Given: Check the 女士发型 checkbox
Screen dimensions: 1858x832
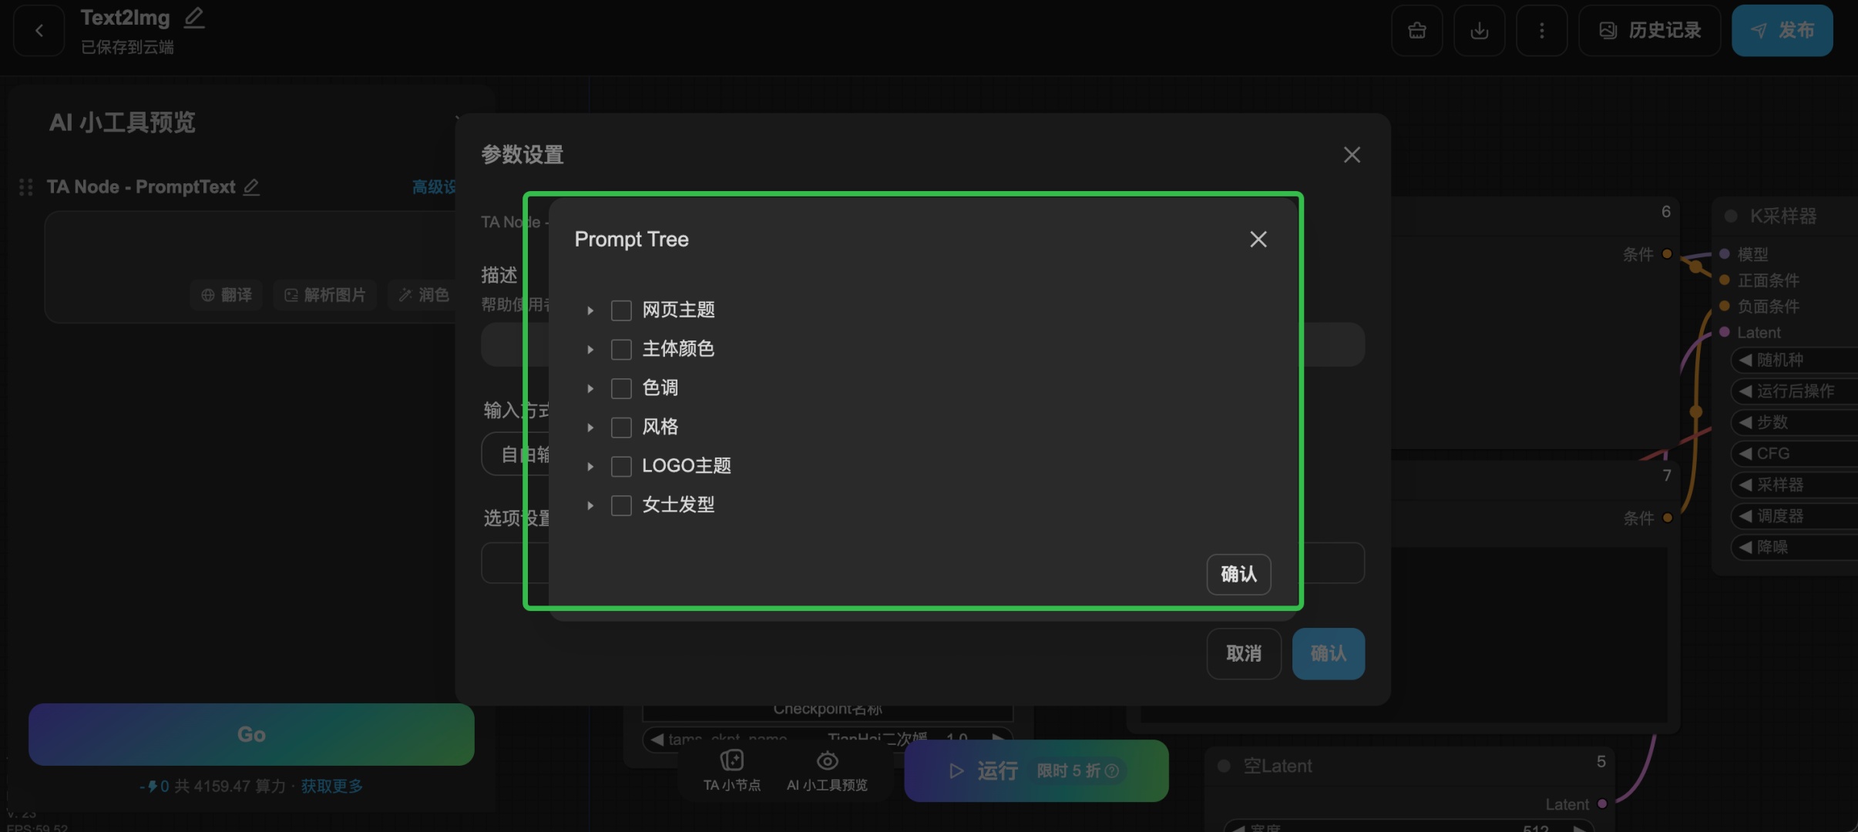Looking at the screenshot, I should 621,505.
